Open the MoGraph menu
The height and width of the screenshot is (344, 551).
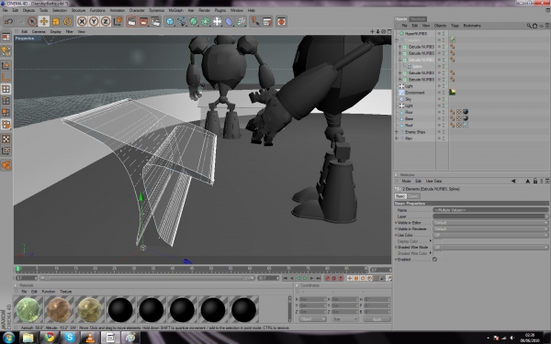point(175,10)
